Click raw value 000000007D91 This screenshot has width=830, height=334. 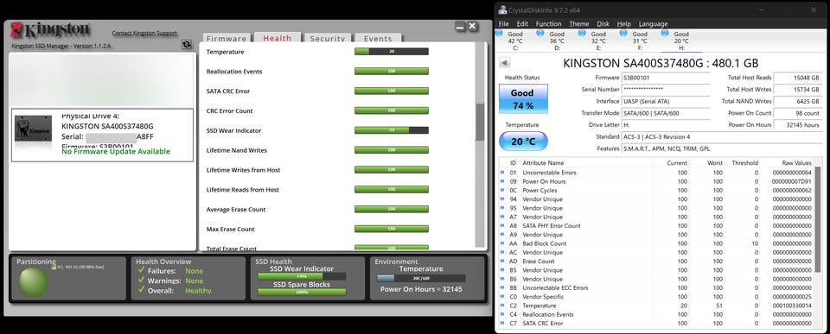click(x=792, y=181)
